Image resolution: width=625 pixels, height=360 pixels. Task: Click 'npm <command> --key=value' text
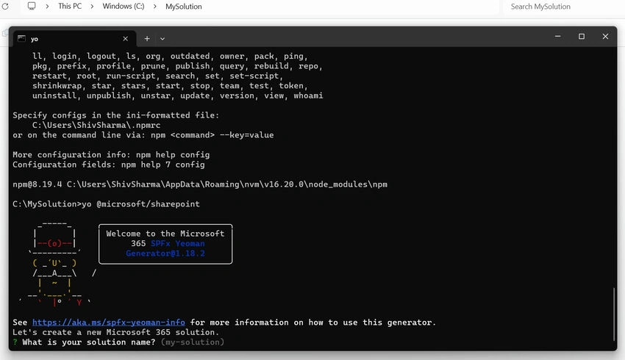(212, 135)
